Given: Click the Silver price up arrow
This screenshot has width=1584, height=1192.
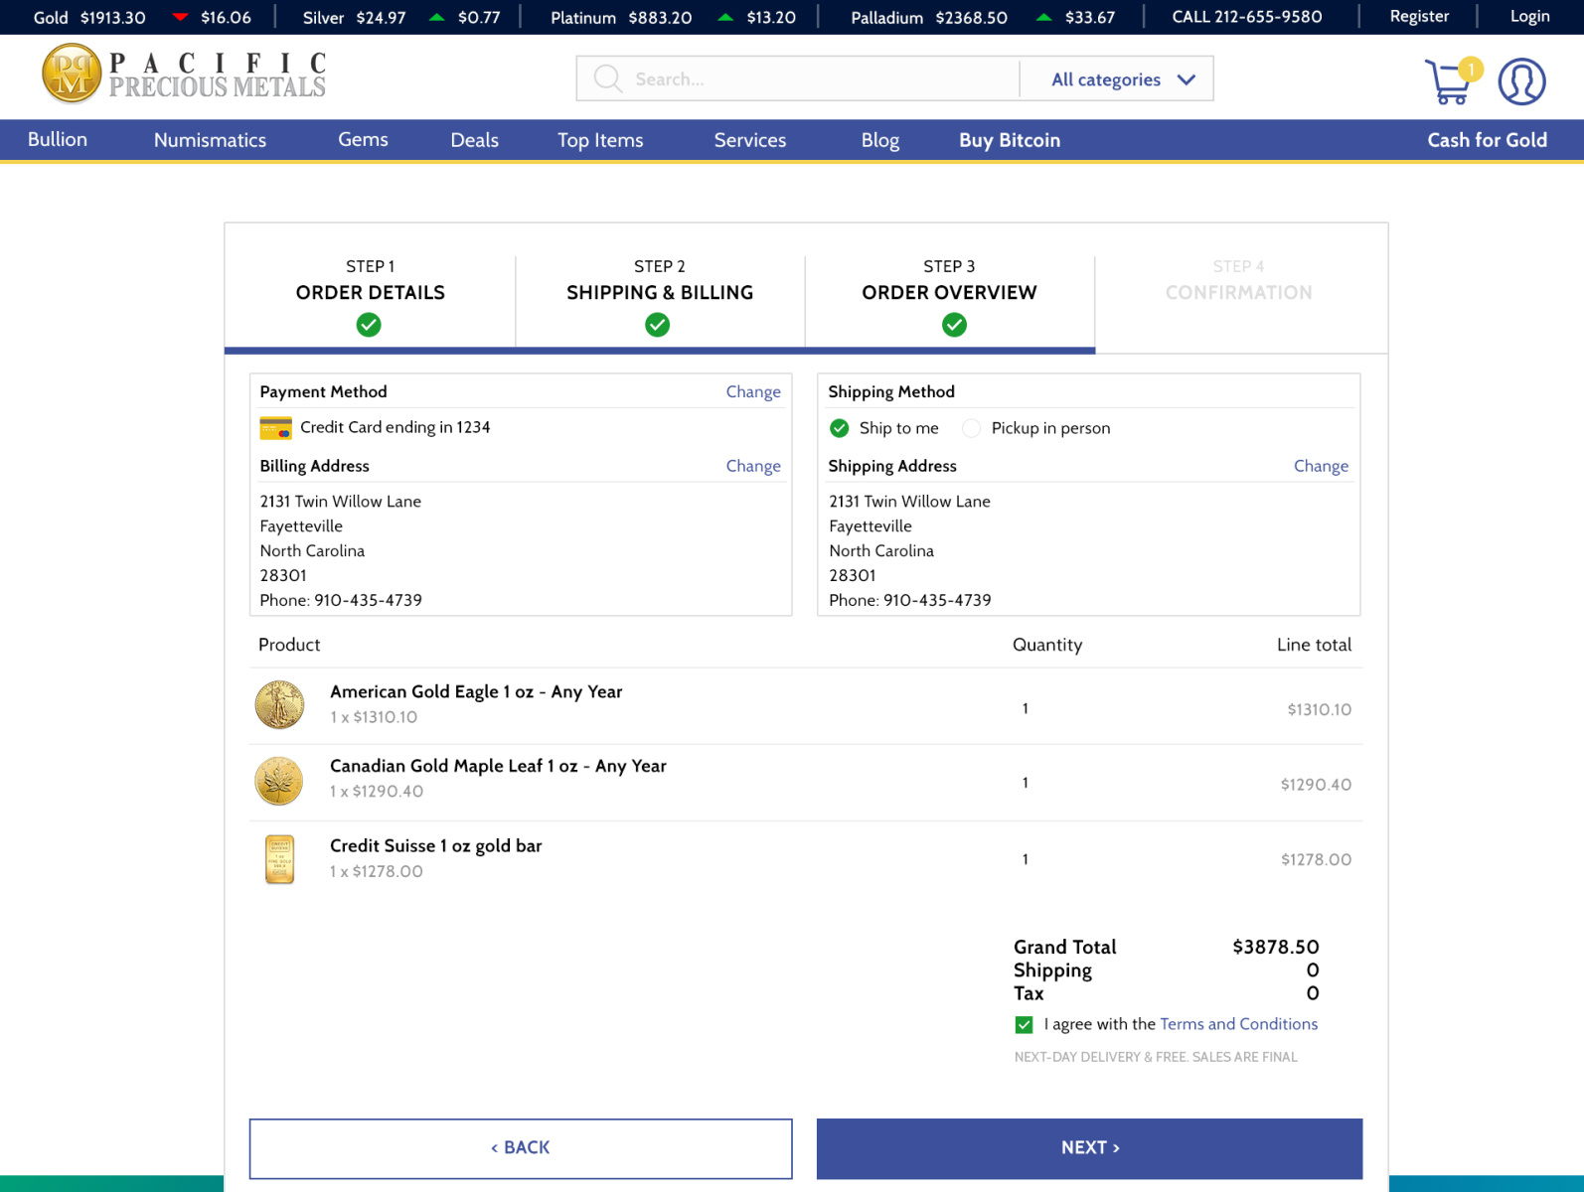Looking at the screenshot, I should click(436, 17).
